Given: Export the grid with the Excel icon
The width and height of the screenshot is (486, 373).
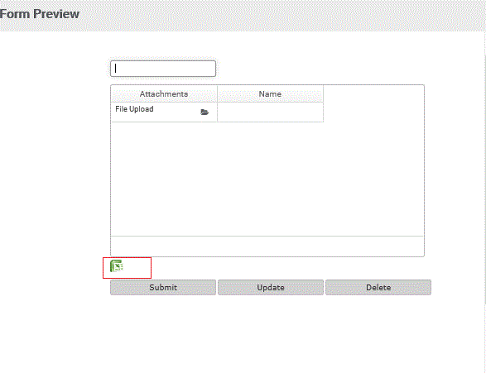Looking at the screenshot, I should pos(117,266).
